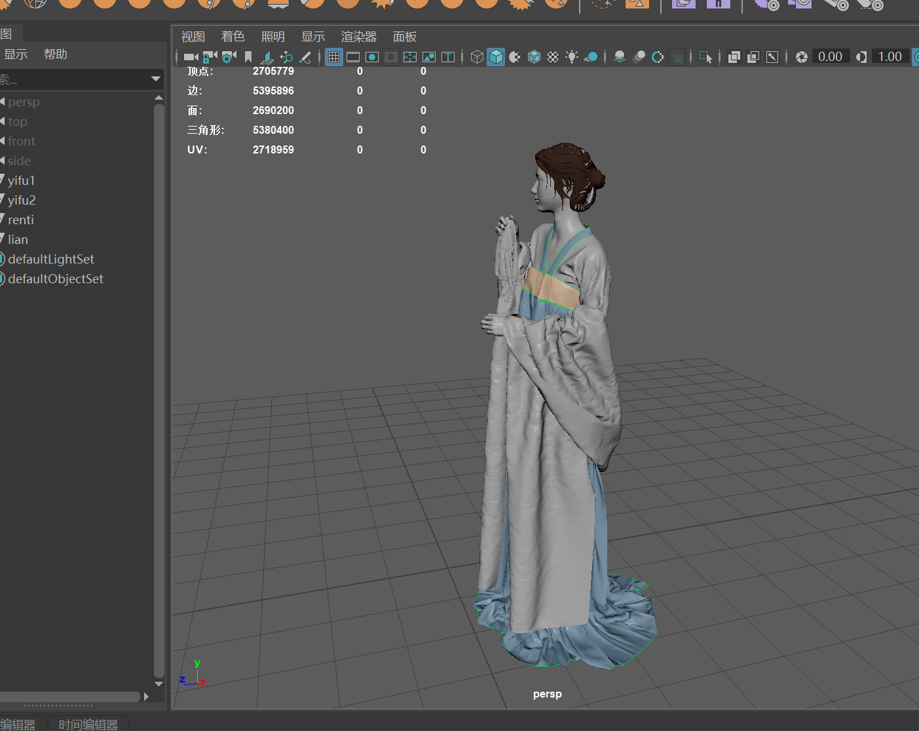Viewport: 919px width, 731px height.
Task: Select the front camera in Outliner
Action: 22,142
